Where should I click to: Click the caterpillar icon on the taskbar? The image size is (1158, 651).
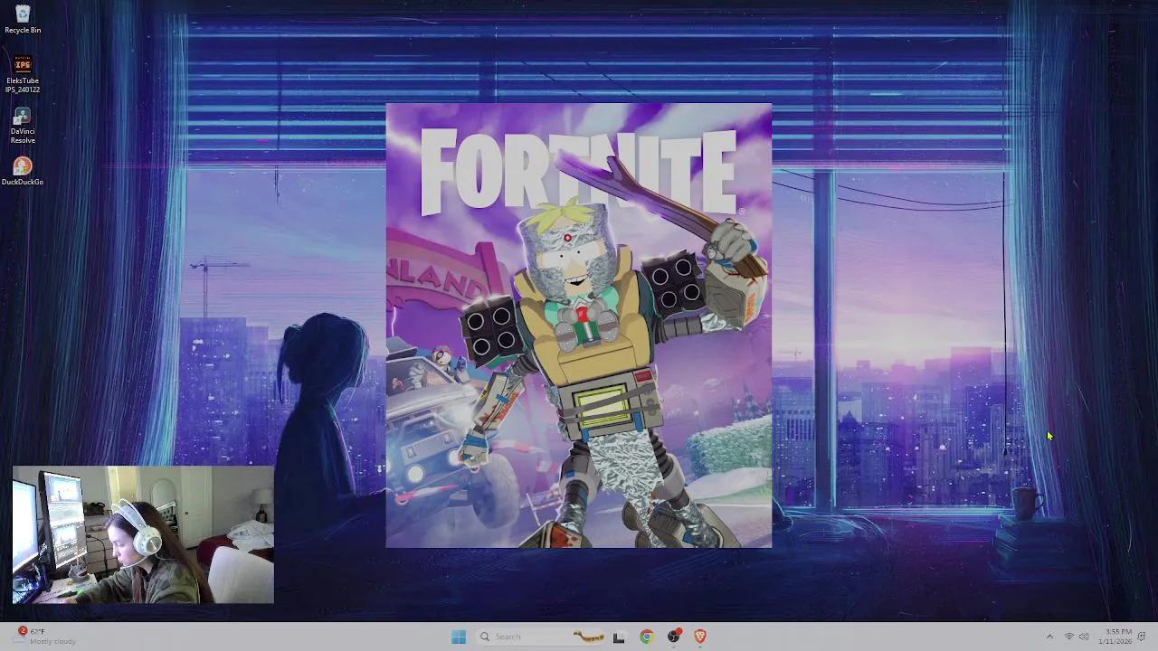tap(588, 636)
